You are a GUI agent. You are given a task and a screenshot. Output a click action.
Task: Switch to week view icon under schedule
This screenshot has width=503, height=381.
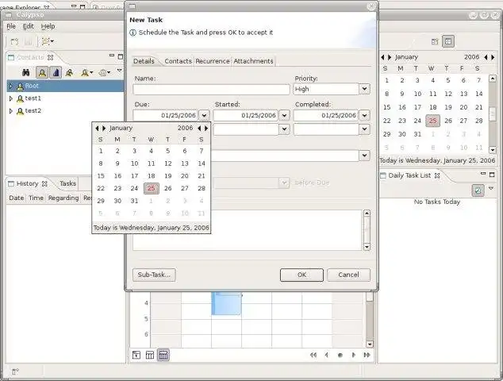point(150,355)
